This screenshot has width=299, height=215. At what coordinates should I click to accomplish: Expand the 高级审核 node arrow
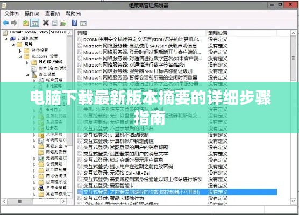click(34, 195)
